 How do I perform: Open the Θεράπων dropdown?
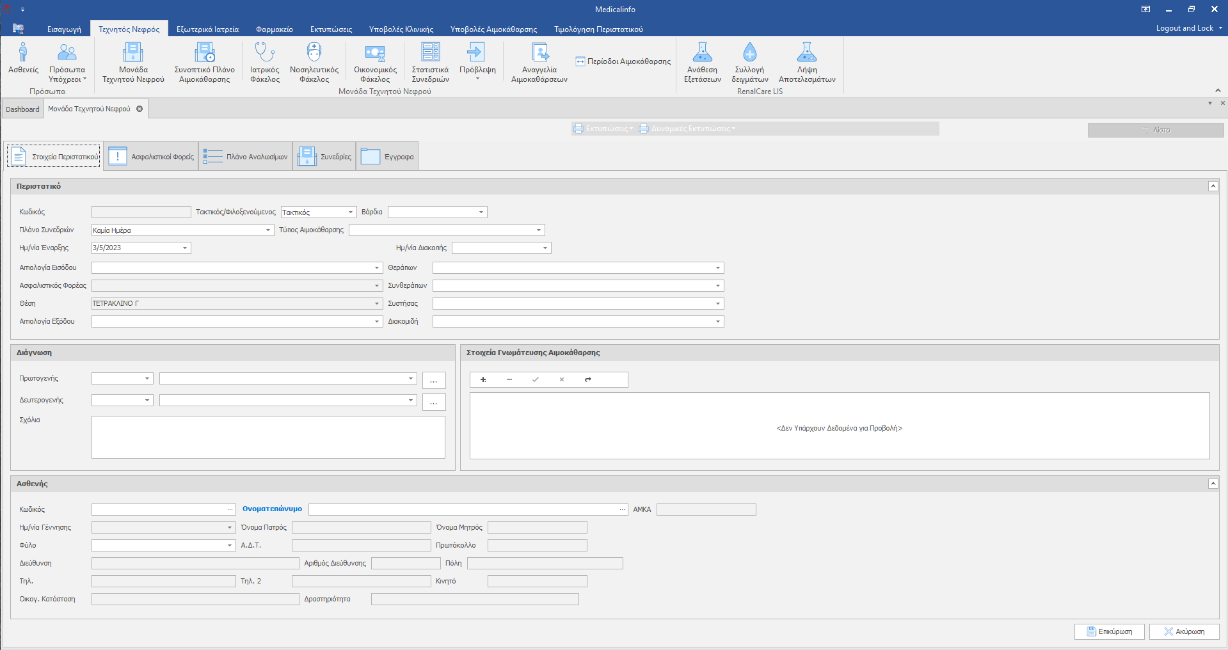pos(718,268)
